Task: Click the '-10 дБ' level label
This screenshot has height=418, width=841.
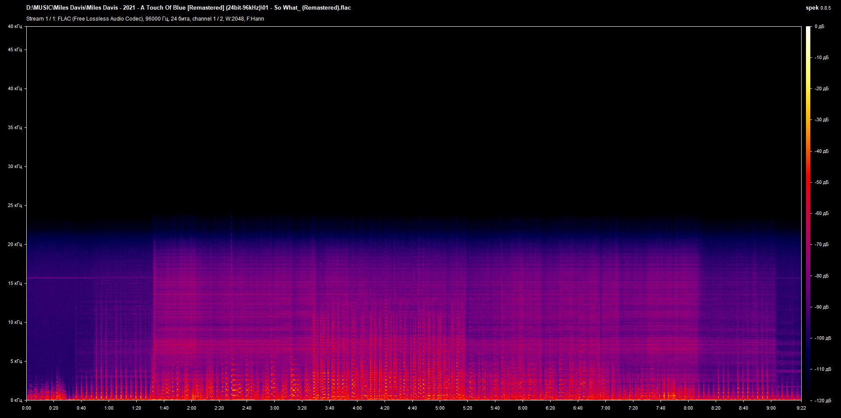Action: [822, 58]
